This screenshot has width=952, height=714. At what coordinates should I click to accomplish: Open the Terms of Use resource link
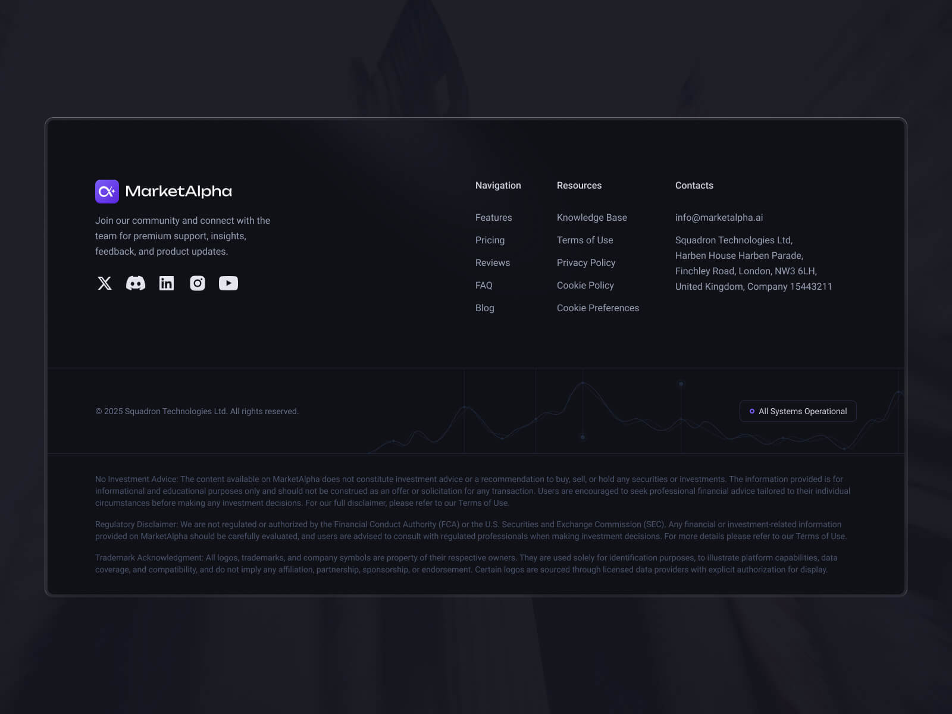pos(585,240)
